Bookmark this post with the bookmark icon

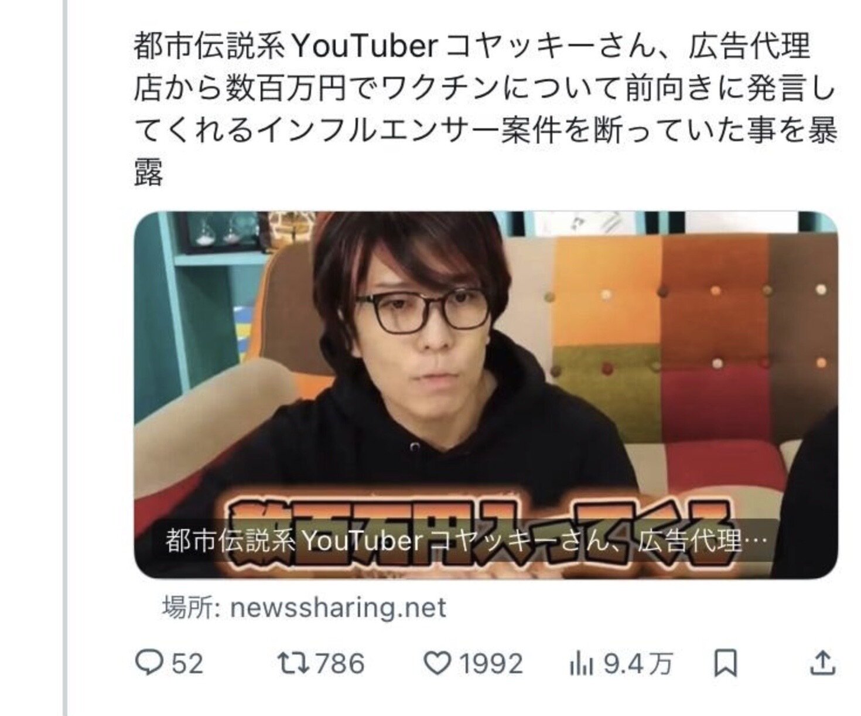(725, 664)
